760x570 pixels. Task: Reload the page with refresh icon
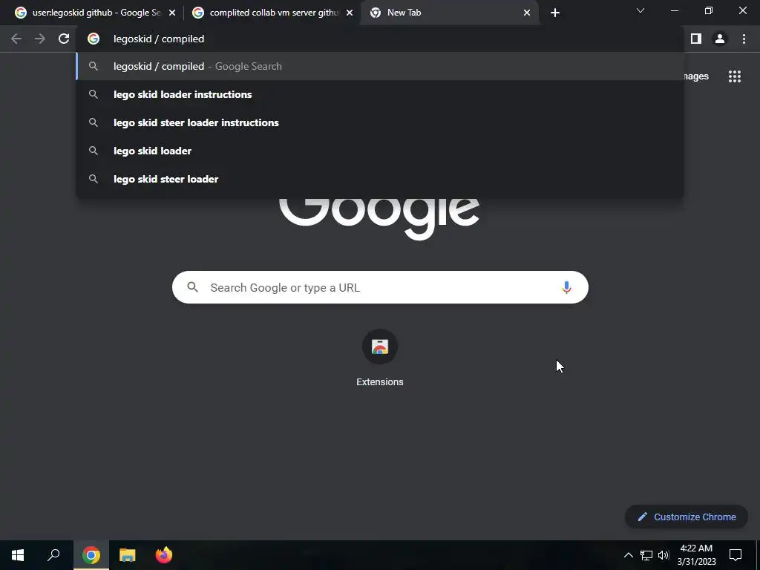(x=64, y=39)
